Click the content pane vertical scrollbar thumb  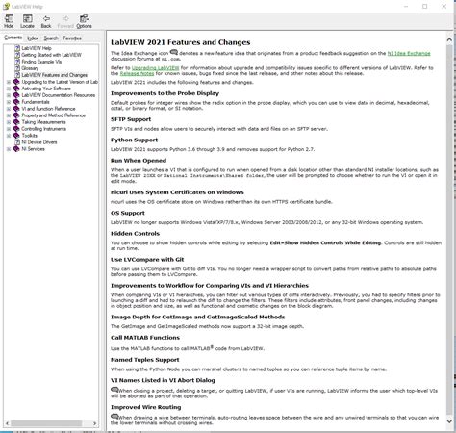(449, 230)
